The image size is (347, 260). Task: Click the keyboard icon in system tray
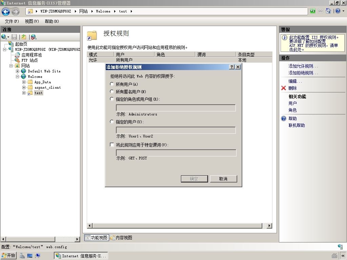pos(334,256)
